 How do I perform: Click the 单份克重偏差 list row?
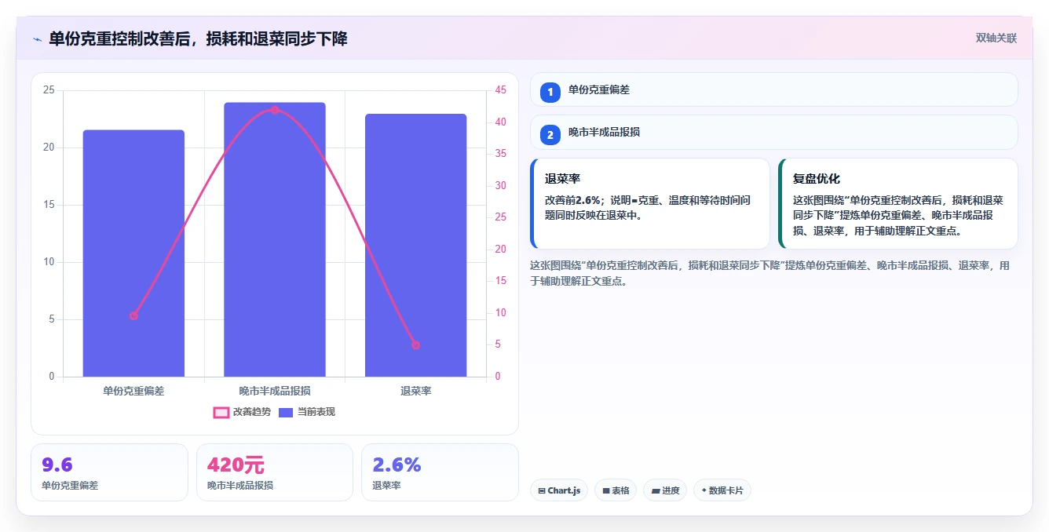pyautogui.click(x=774, y=89)
